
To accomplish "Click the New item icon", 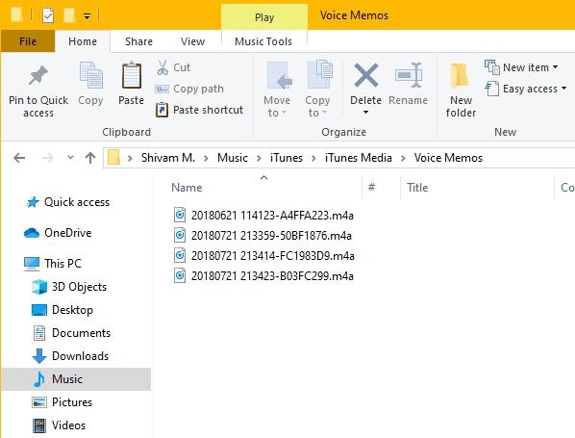I will pos(492,67).
